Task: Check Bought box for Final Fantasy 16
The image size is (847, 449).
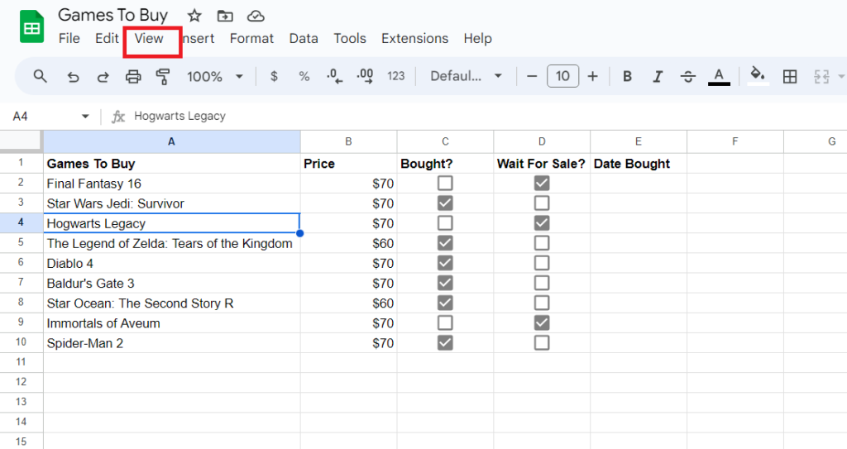Action: coord(445,184)
